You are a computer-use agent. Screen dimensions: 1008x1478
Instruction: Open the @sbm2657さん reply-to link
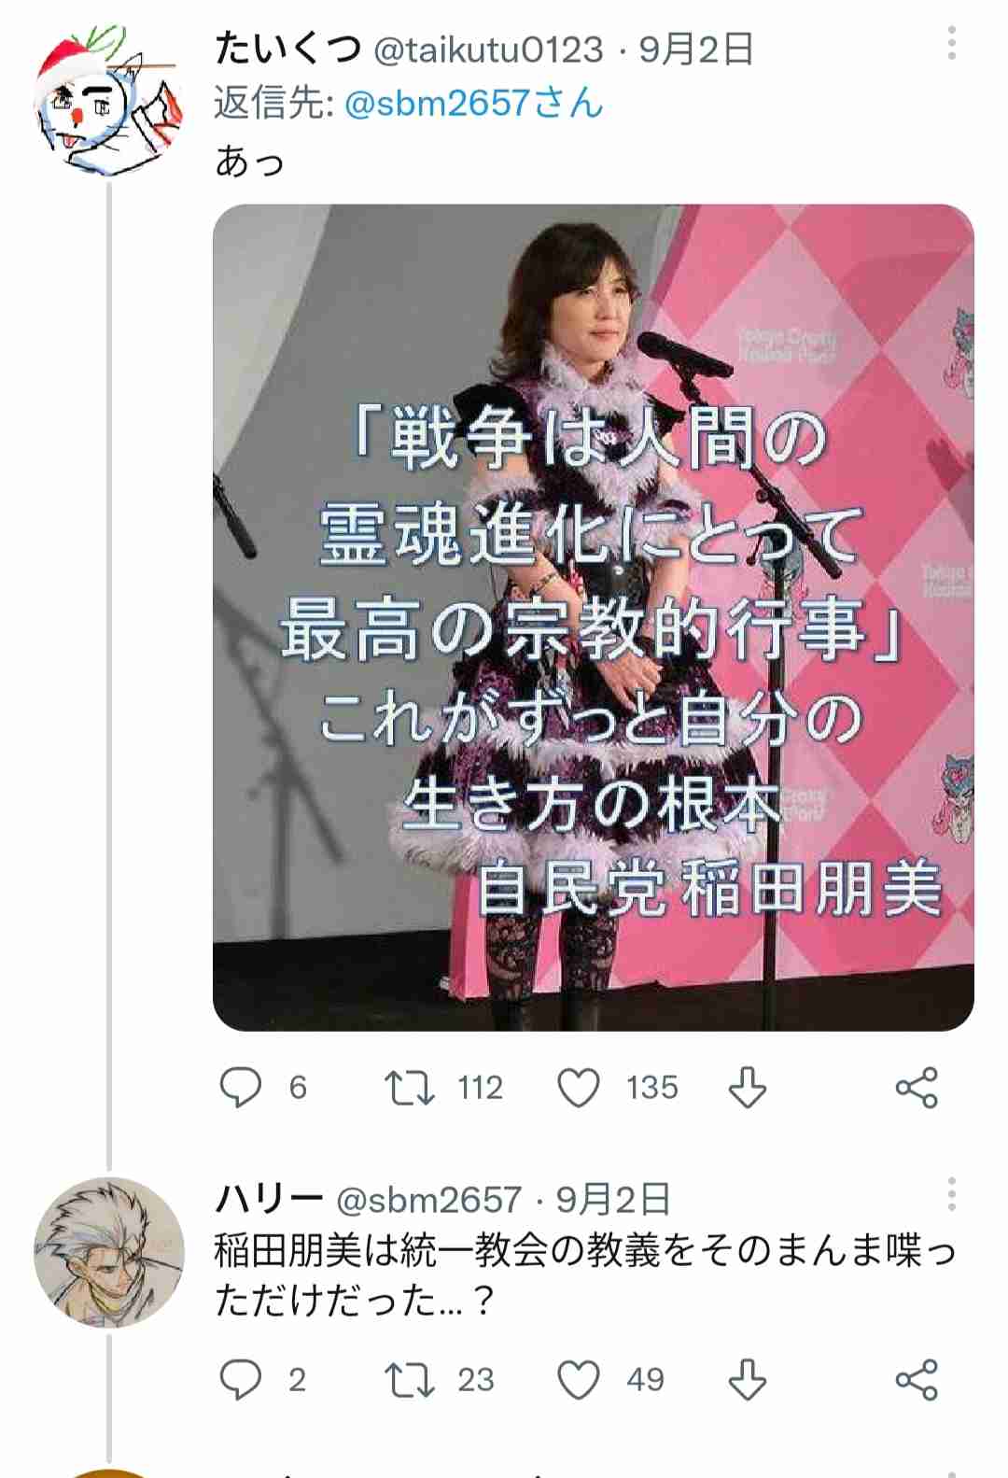474,103
